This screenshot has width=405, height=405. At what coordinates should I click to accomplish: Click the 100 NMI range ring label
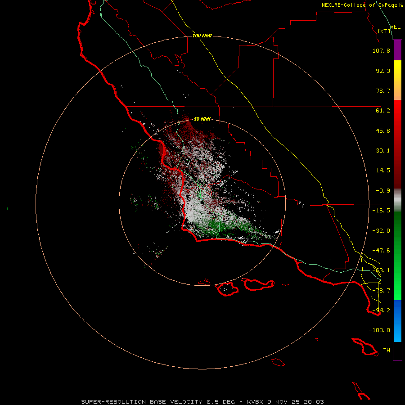[202, 36]
